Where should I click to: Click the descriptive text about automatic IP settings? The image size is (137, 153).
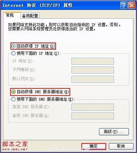tap(64, 27)
